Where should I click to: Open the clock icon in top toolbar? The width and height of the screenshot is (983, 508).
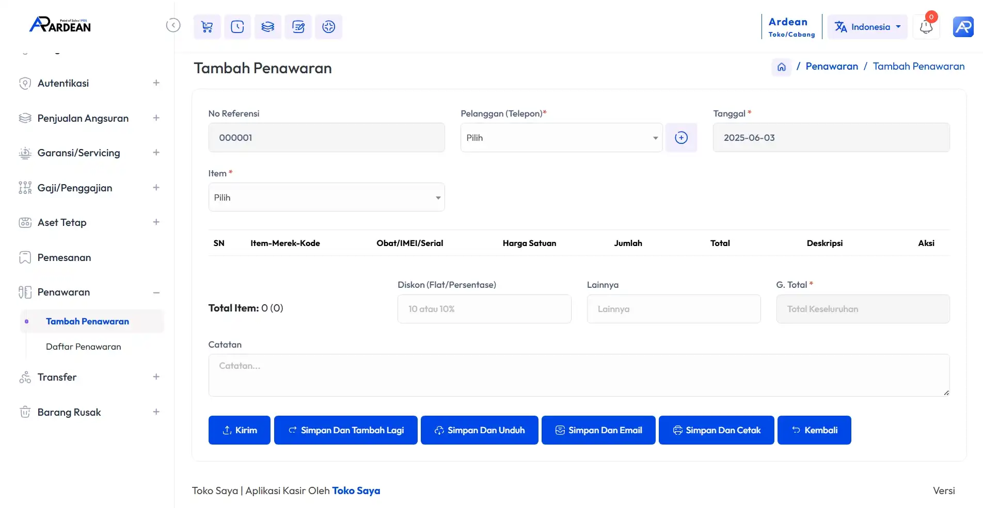point(237,27)
